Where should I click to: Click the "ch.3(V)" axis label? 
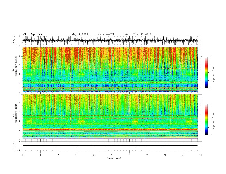[14, 146]
